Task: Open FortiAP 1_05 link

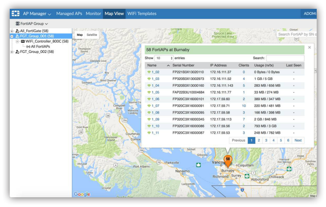Action: tap(155, 92)
